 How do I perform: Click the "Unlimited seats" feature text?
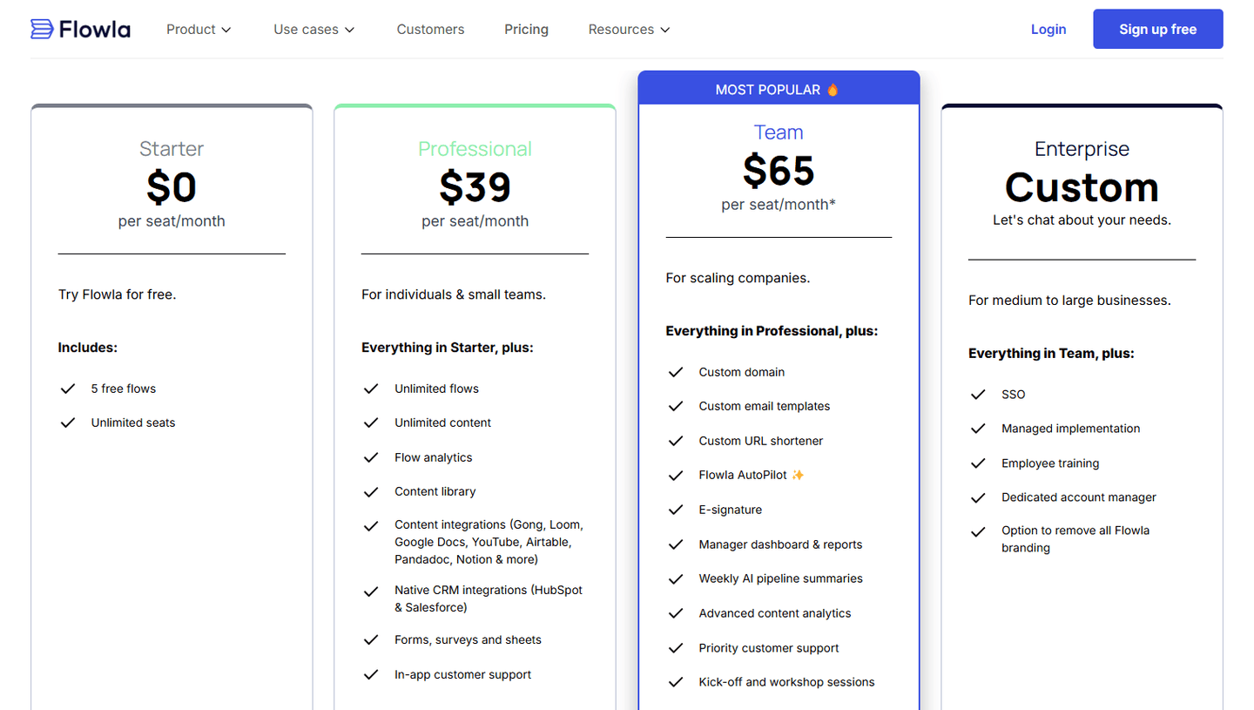[133, 423]
